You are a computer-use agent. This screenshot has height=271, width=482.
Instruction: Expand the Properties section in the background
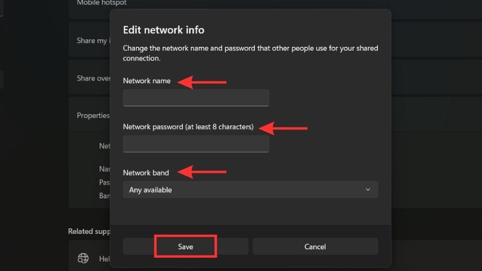[x=90, y=115]
